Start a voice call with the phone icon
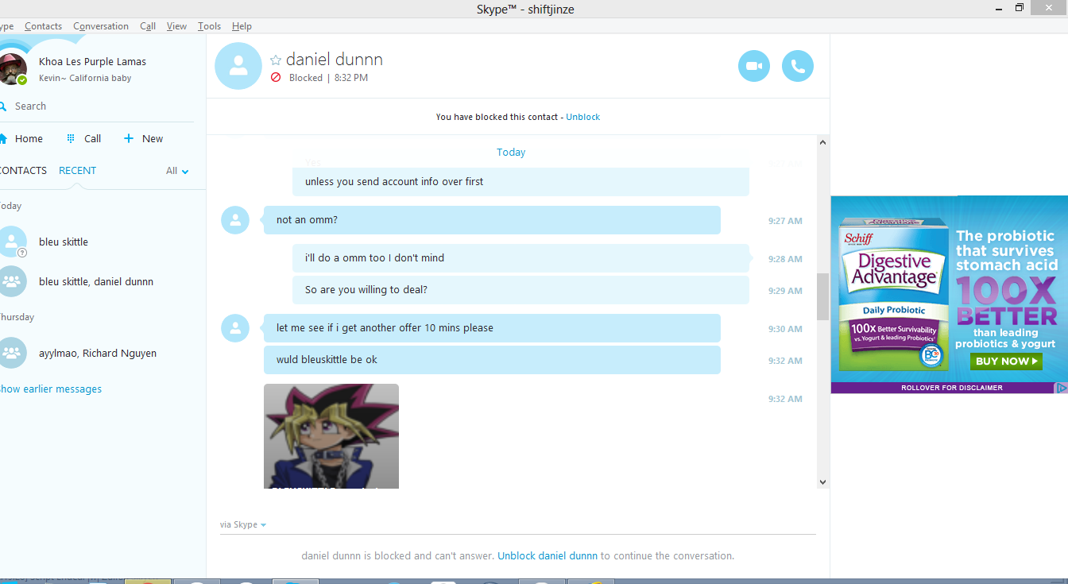Viewport: 1068px width, 584px height. pyautogui.click(x=798, y=66)
